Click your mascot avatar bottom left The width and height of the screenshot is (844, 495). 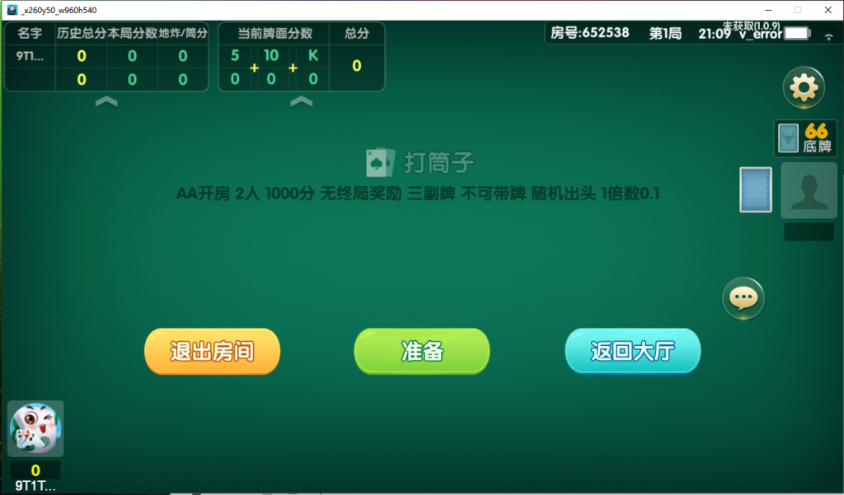35,429
